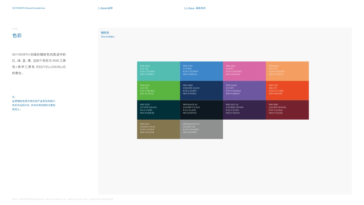Open the '1. Brand 品牌' section link

pos(105,8)
